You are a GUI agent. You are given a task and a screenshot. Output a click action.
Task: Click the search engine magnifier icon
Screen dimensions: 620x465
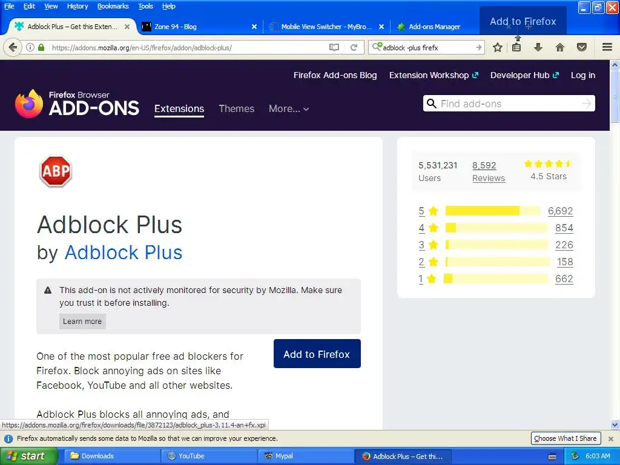click(377, 47)
